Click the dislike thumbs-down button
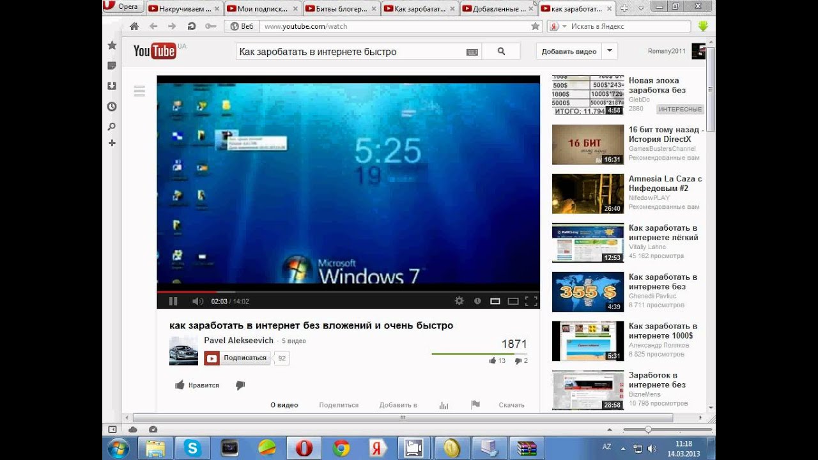Screen dimensions: 818x460 click(240, 385)
